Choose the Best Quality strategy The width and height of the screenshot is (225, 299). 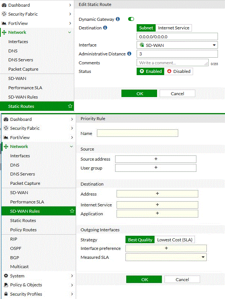140,240
